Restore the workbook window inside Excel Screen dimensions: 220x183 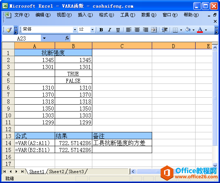coord(215,15)
